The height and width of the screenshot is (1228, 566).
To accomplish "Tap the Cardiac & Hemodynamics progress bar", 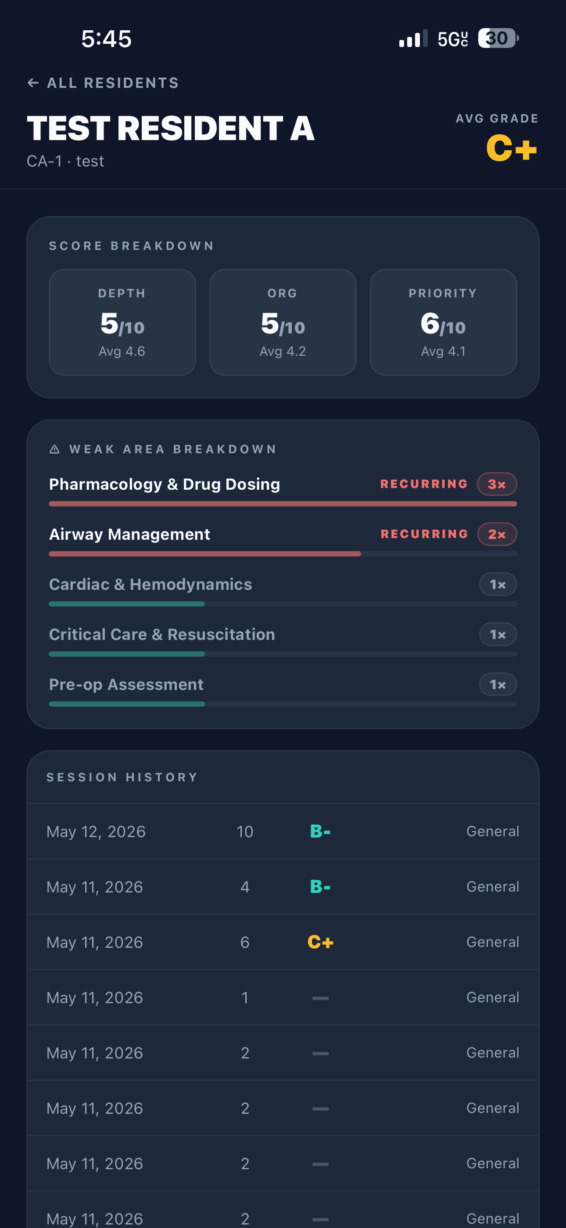I will point(283,604).
